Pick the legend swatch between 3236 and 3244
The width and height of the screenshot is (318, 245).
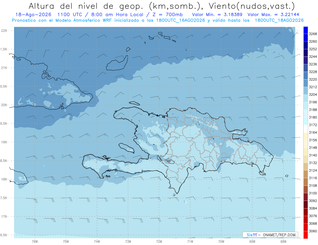click(x=305, y=60)
